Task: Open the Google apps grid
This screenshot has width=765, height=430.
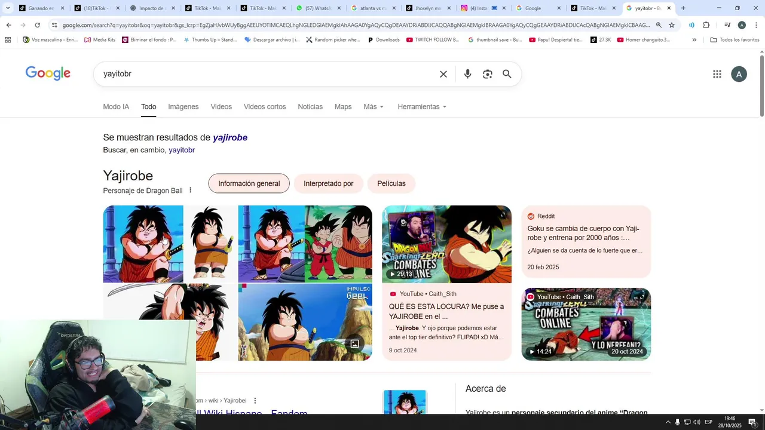Action: pos(717,74)
